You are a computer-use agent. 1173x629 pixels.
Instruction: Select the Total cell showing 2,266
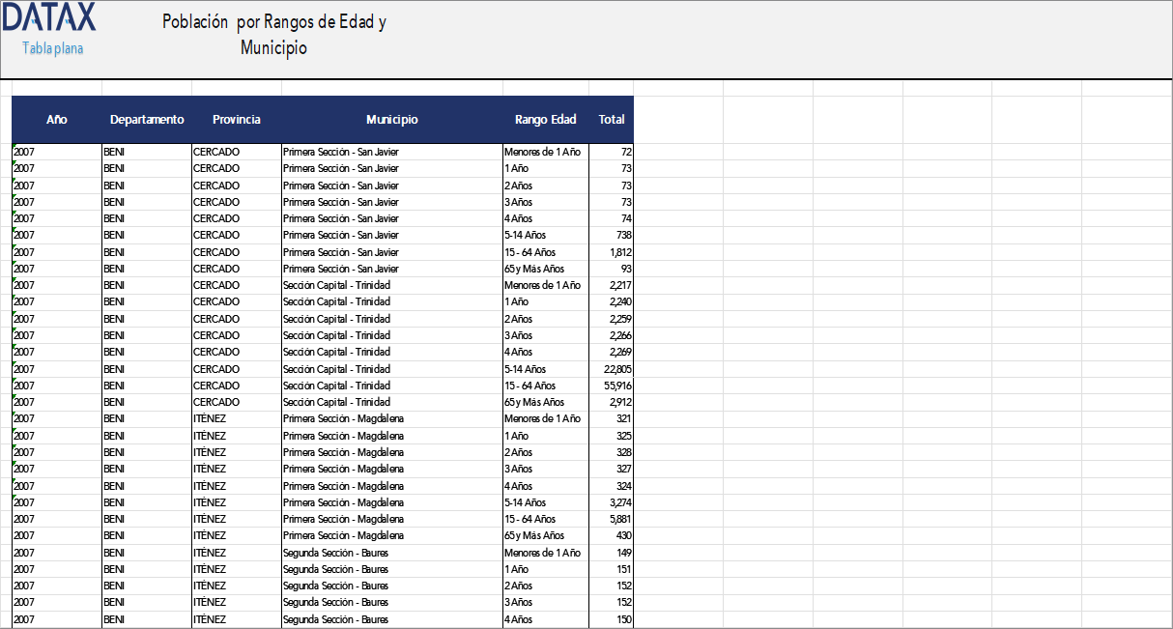(x=612, y=335)
